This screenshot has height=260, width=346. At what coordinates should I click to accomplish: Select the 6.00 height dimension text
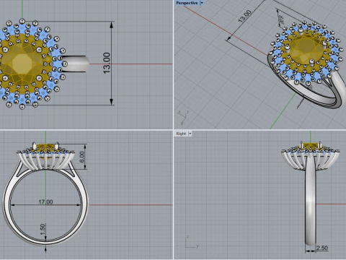[x=82, y=157]
